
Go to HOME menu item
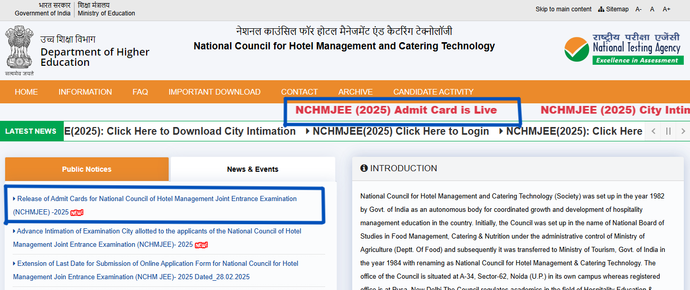tap(26, 92)
